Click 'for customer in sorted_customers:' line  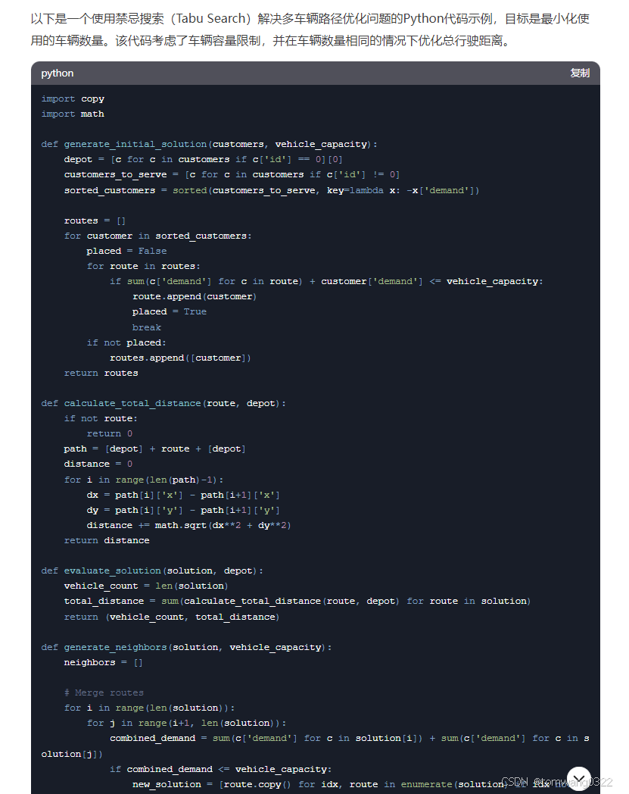[x=158, y=236]
